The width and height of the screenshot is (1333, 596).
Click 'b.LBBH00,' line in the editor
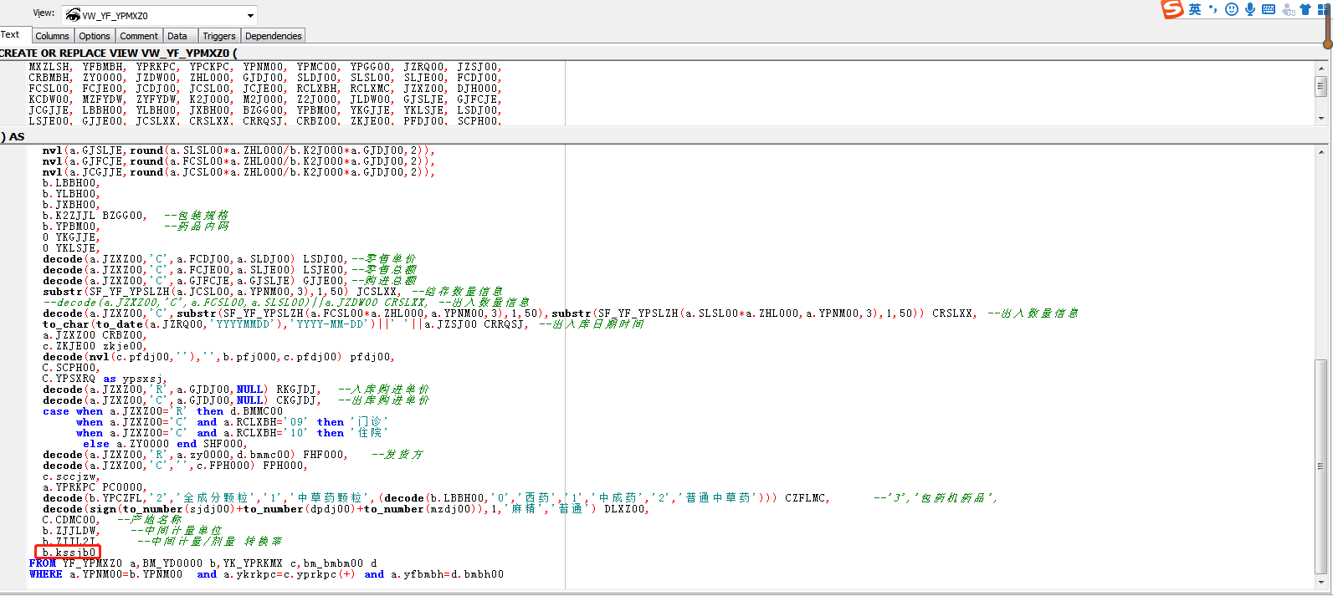pos(71,183)
